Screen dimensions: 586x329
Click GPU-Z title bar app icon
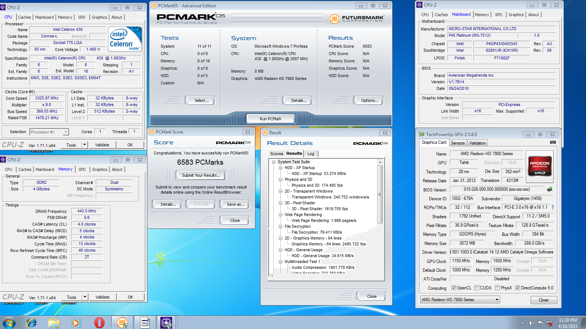[x=422, y=135]
